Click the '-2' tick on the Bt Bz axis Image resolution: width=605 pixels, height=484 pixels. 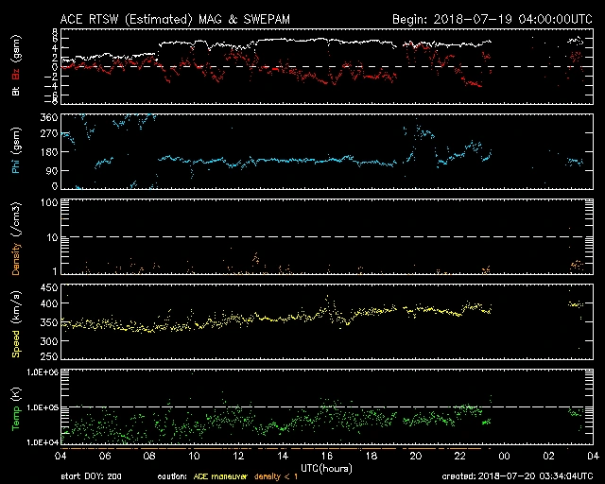50,77
